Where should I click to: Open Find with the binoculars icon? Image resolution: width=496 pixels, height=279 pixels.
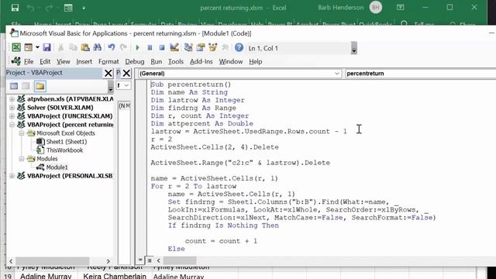98,47
